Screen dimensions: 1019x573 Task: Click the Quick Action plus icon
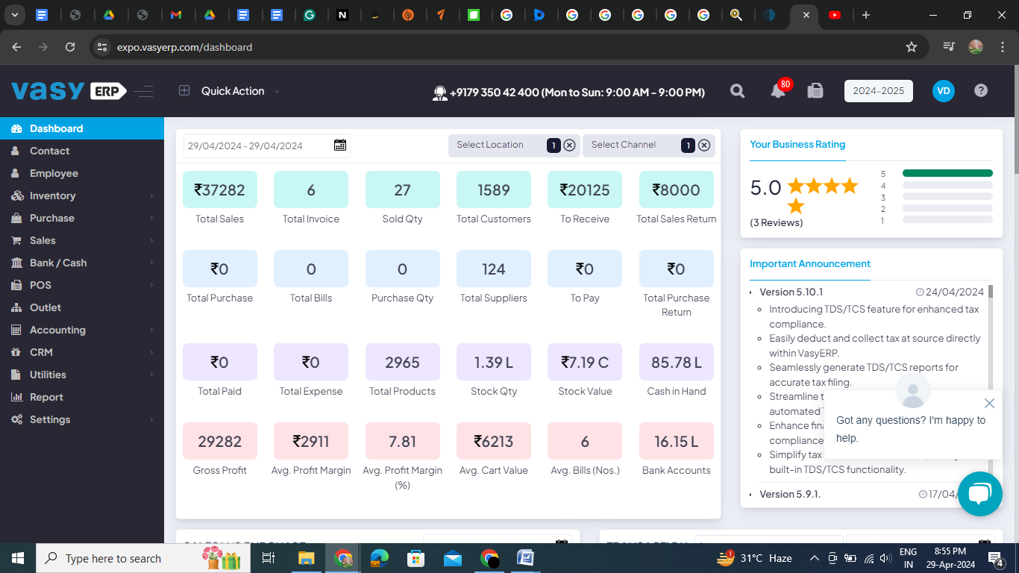tap(184, 90)
